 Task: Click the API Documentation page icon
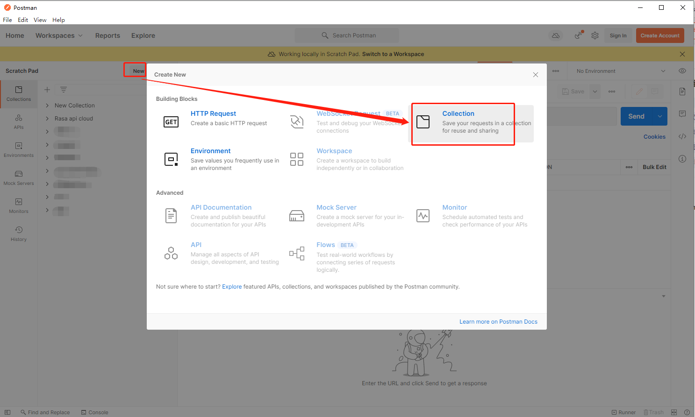171,216
